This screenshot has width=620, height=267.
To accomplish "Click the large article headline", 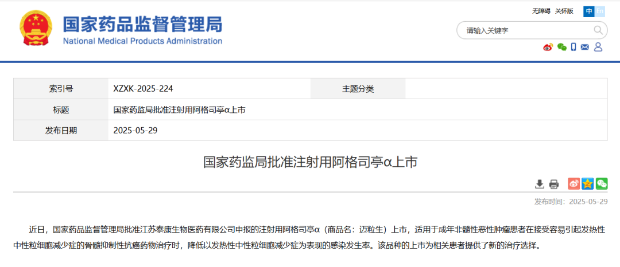I will 311,162.
